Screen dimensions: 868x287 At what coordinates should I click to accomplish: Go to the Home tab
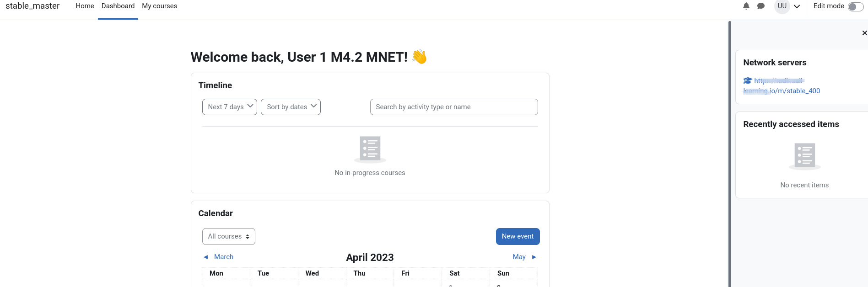coord(85,6)
